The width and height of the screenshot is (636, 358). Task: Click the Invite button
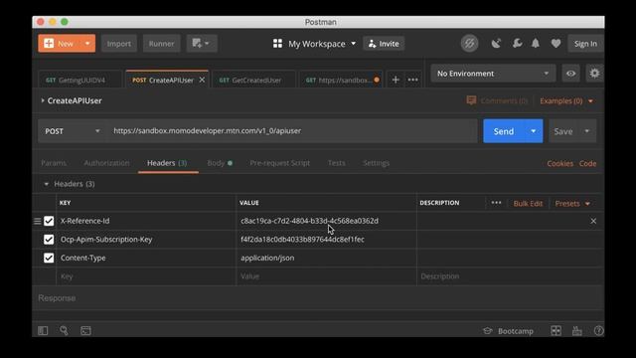click(x=384, y=44)
